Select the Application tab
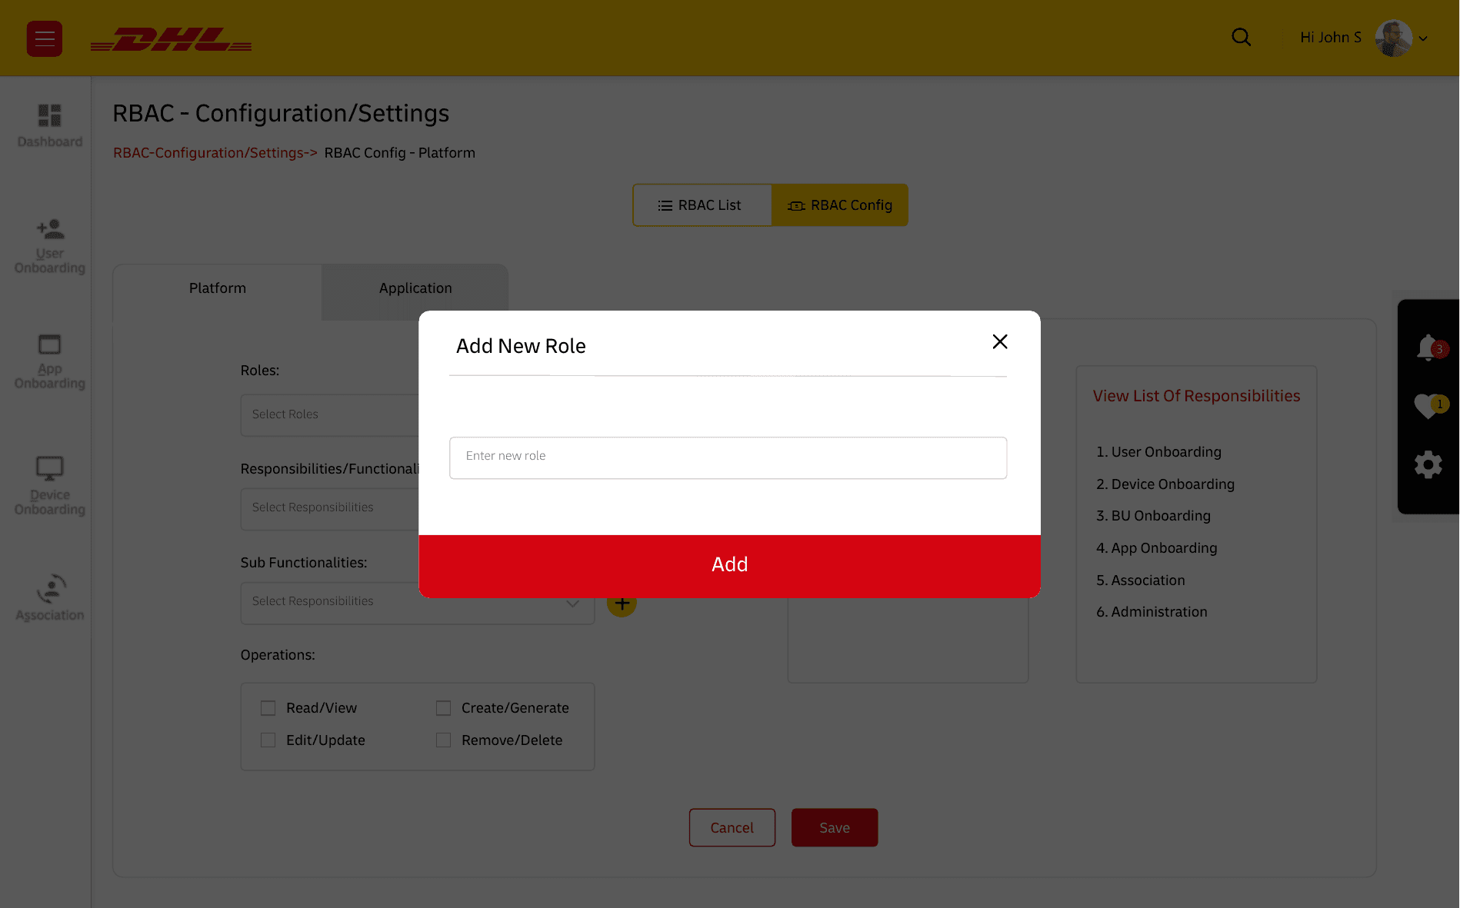 (415, 288)
